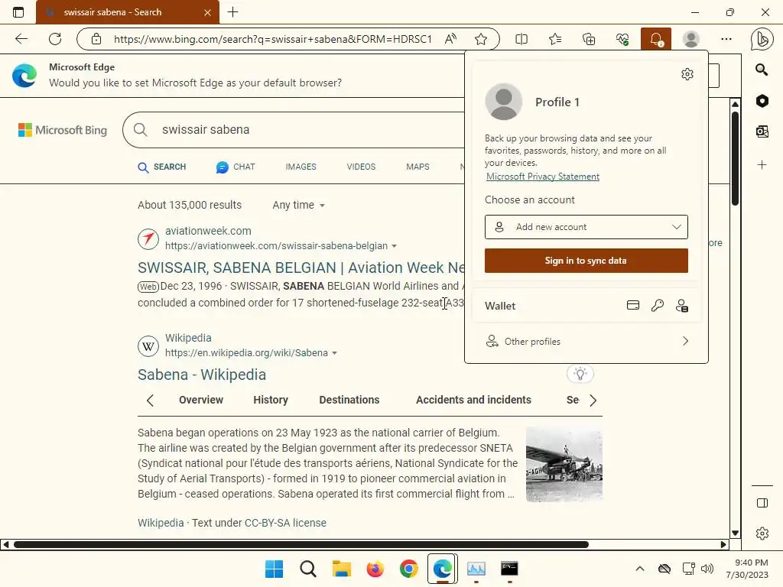This screenshot has height=587, width=783.
Task: Open split screen view
Action: pyautogui.click(x=521, y=39)
